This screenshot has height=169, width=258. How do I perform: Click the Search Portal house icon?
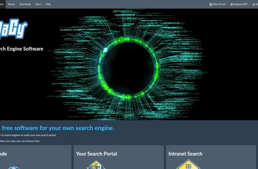tap(96, 166)
